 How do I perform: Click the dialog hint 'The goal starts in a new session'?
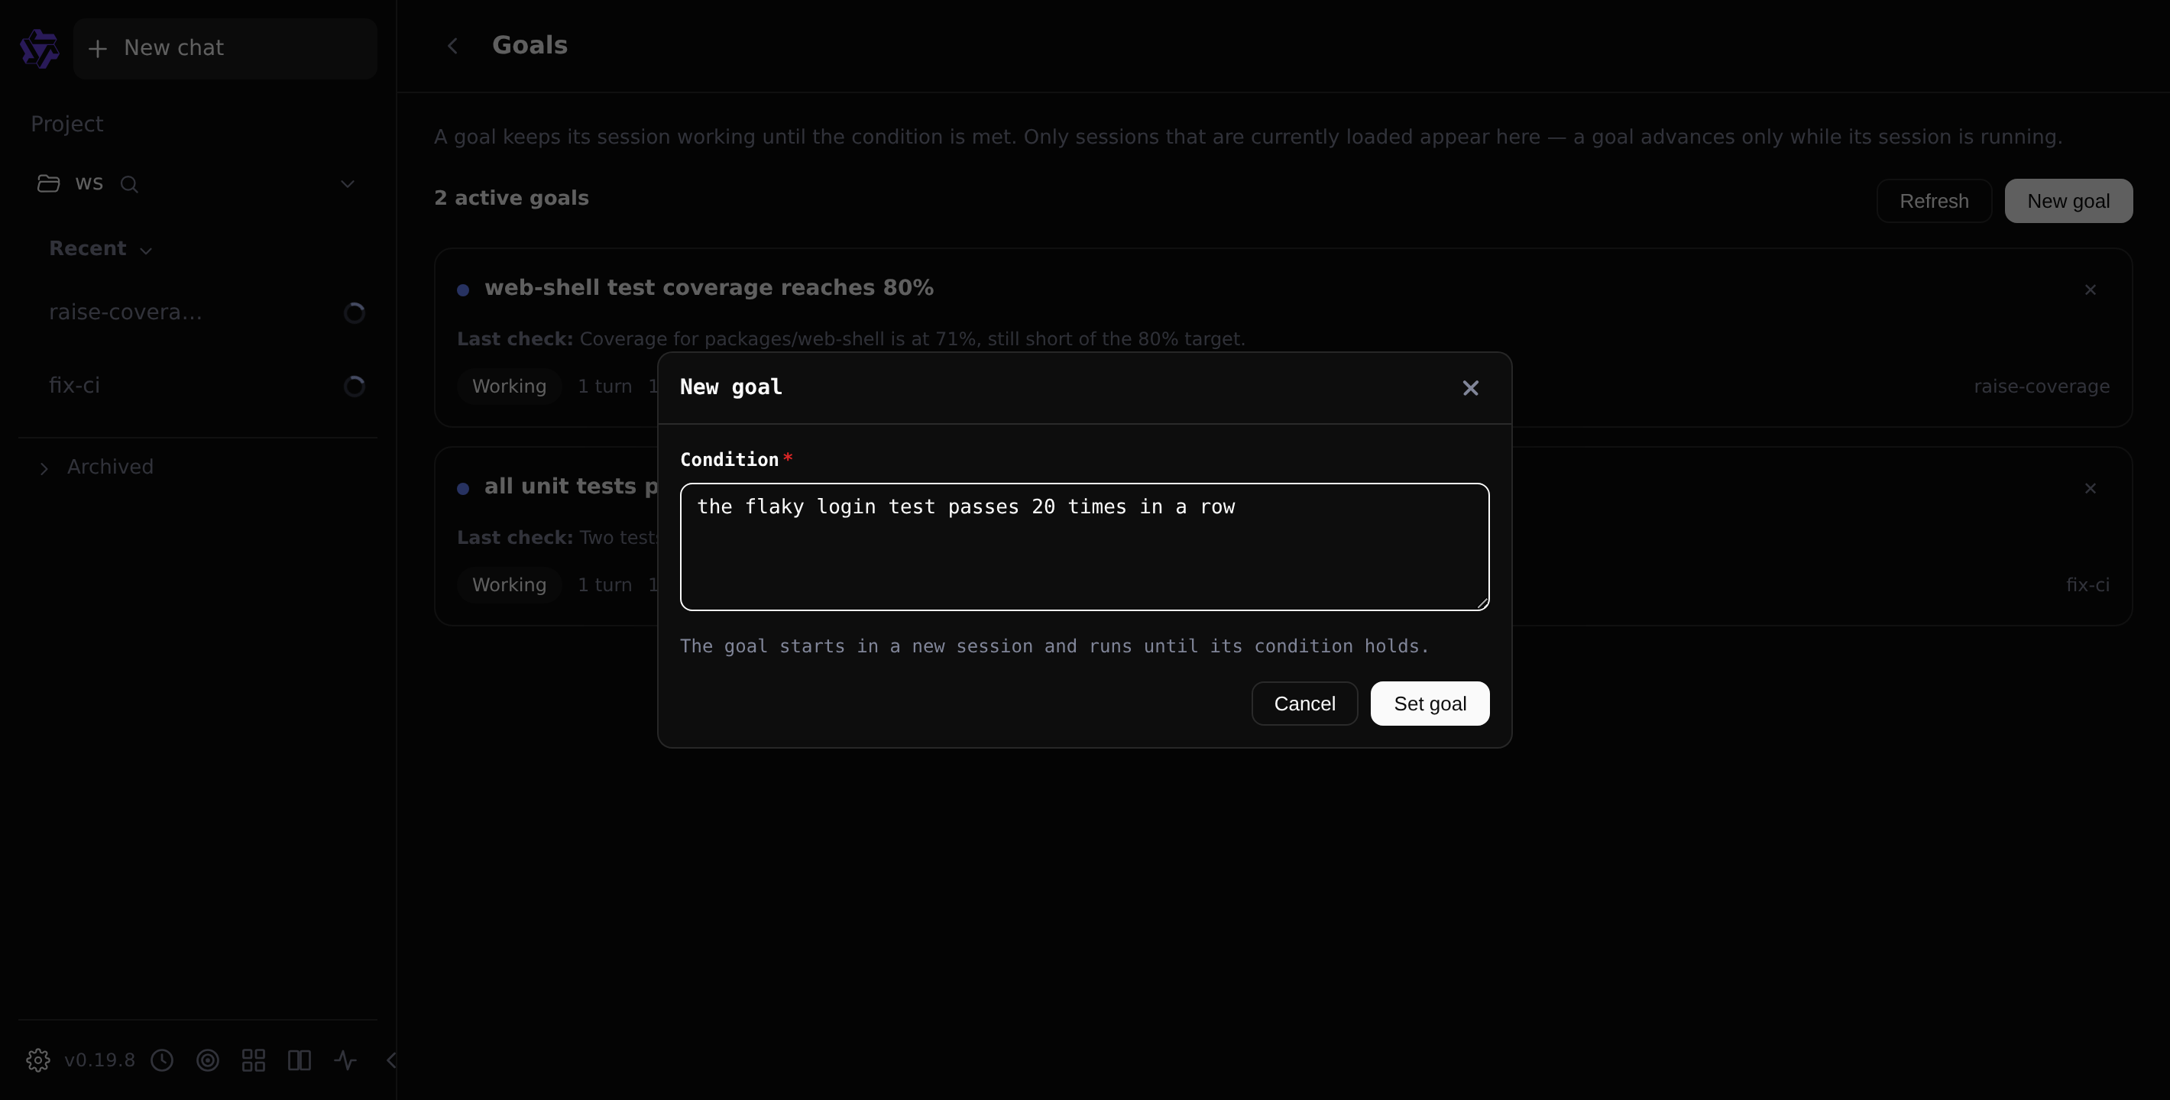pyautogui.click(x=1054, y=646)
